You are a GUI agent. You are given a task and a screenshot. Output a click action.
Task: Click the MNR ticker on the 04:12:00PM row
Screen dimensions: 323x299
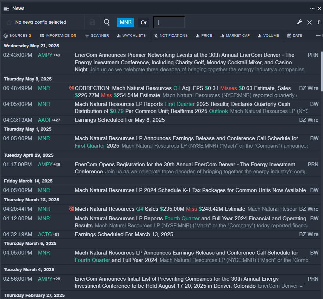click(x=44, y=219)
